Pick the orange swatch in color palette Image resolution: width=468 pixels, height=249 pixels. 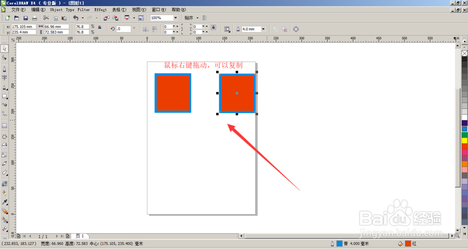pos(464,164)
